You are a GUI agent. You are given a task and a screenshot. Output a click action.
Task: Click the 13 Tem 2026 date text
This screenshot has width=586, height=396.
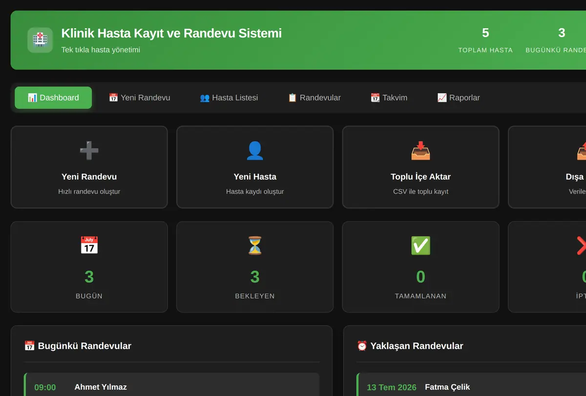(392, 387)
